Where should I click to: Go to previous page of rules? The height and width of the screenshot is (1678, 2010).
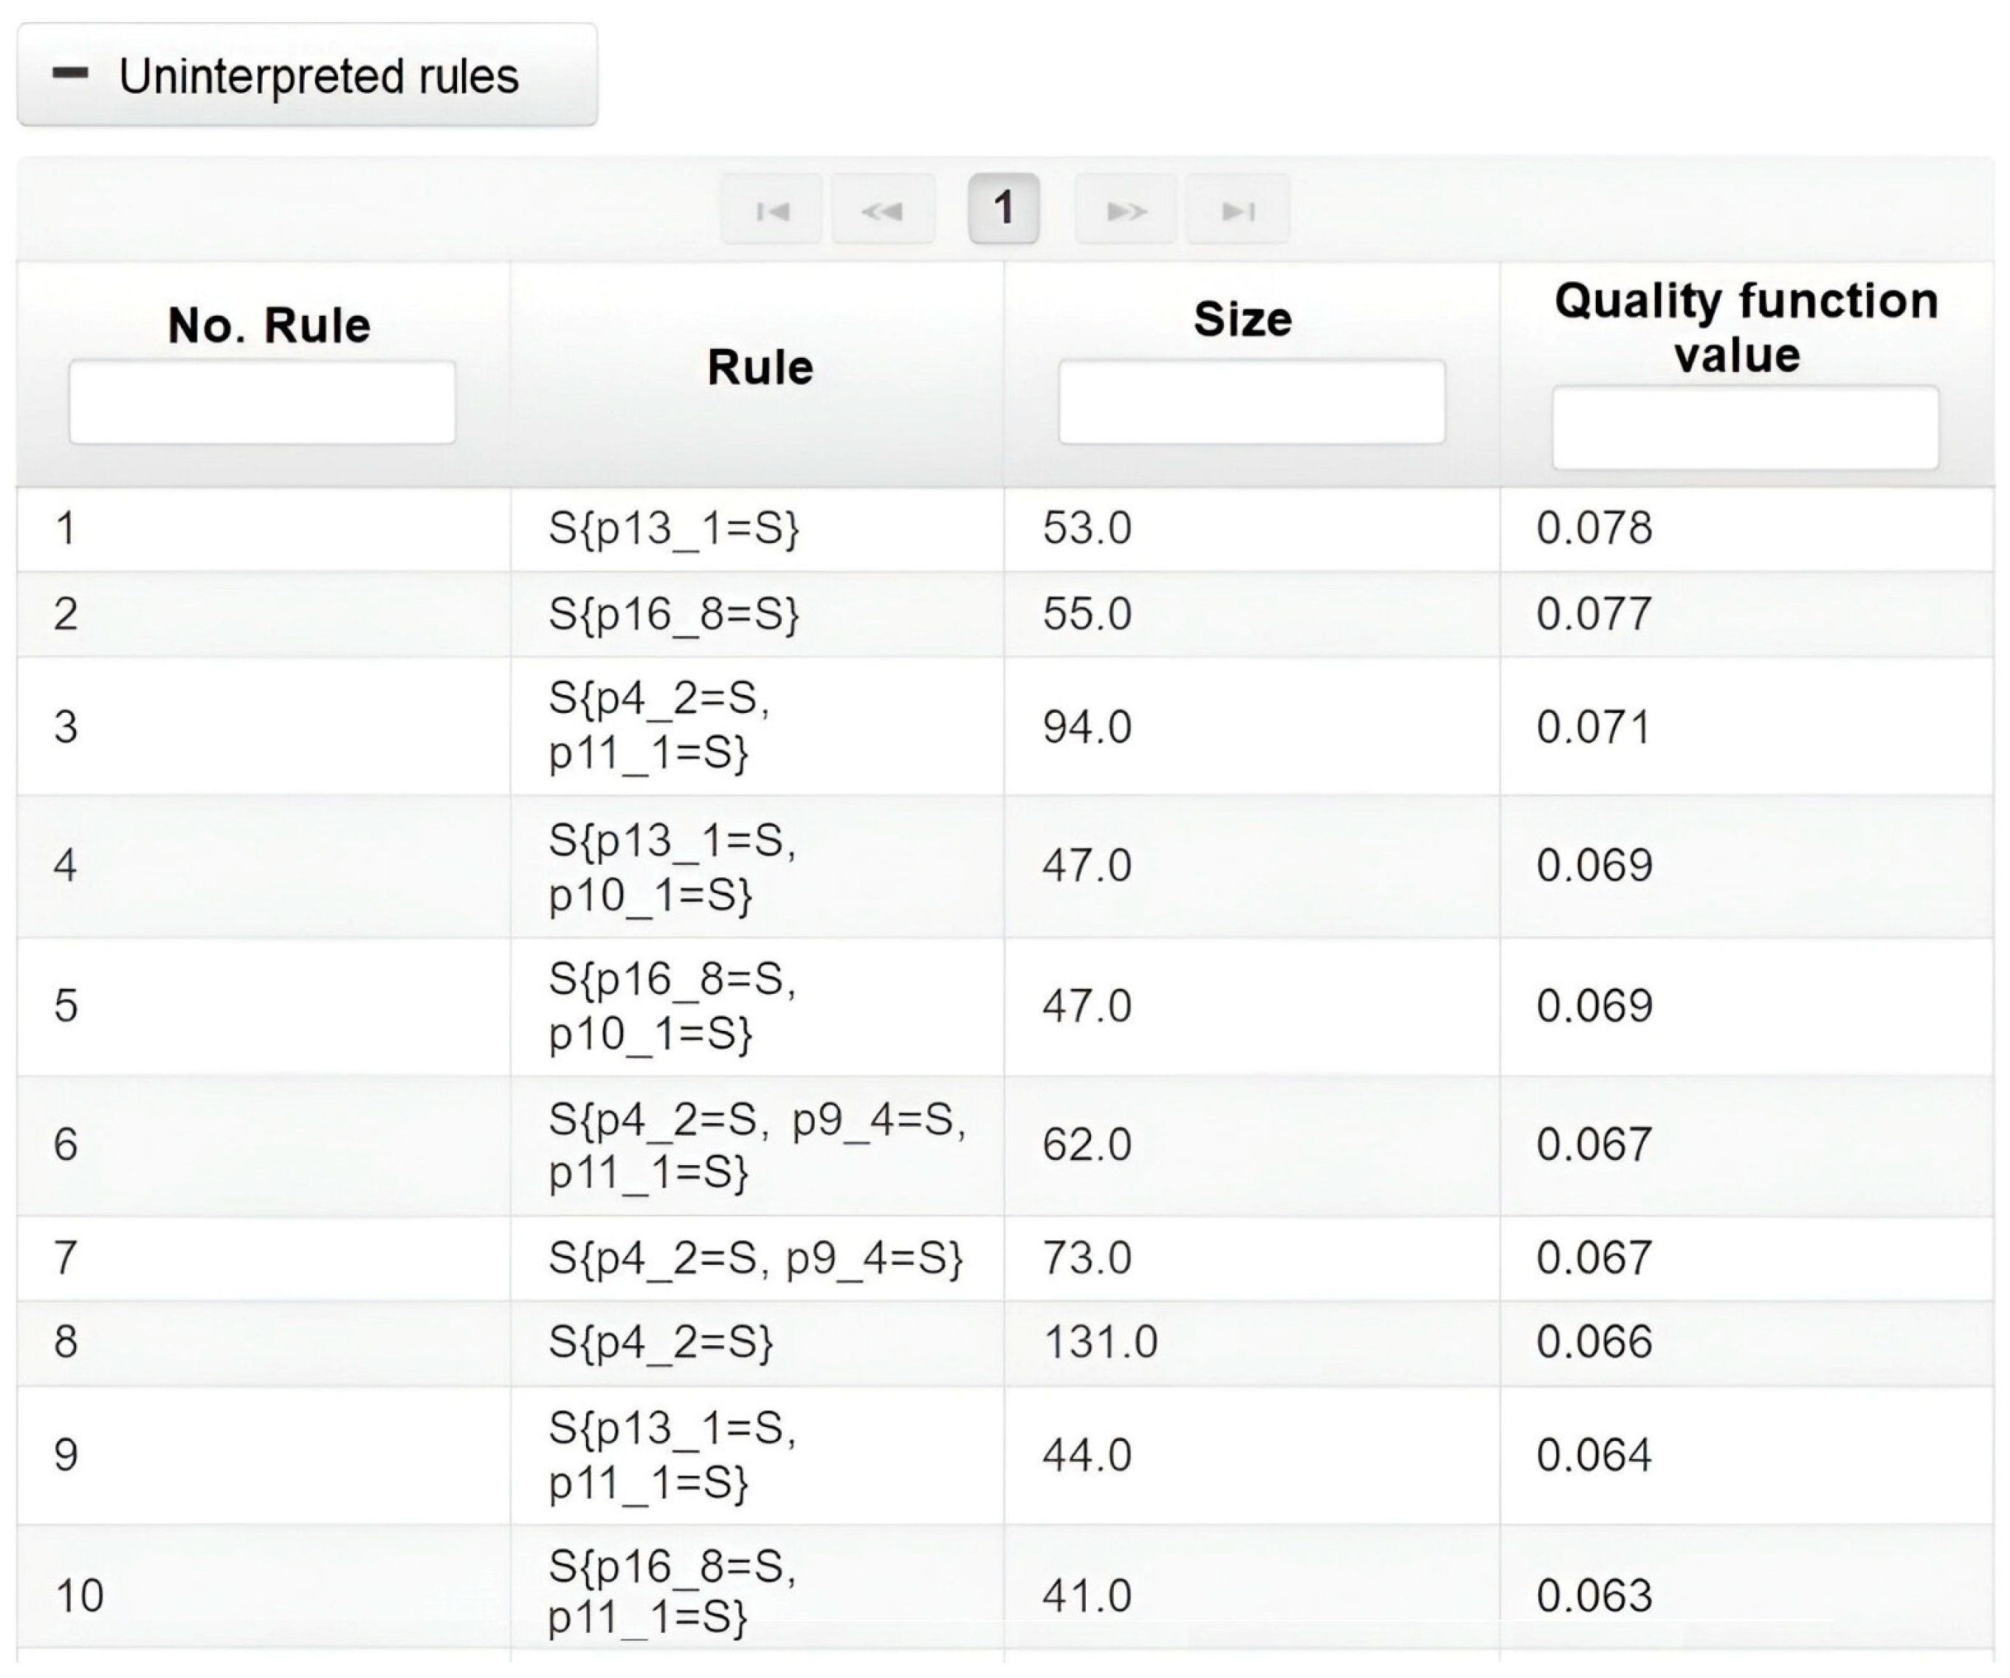coord(883,210)
